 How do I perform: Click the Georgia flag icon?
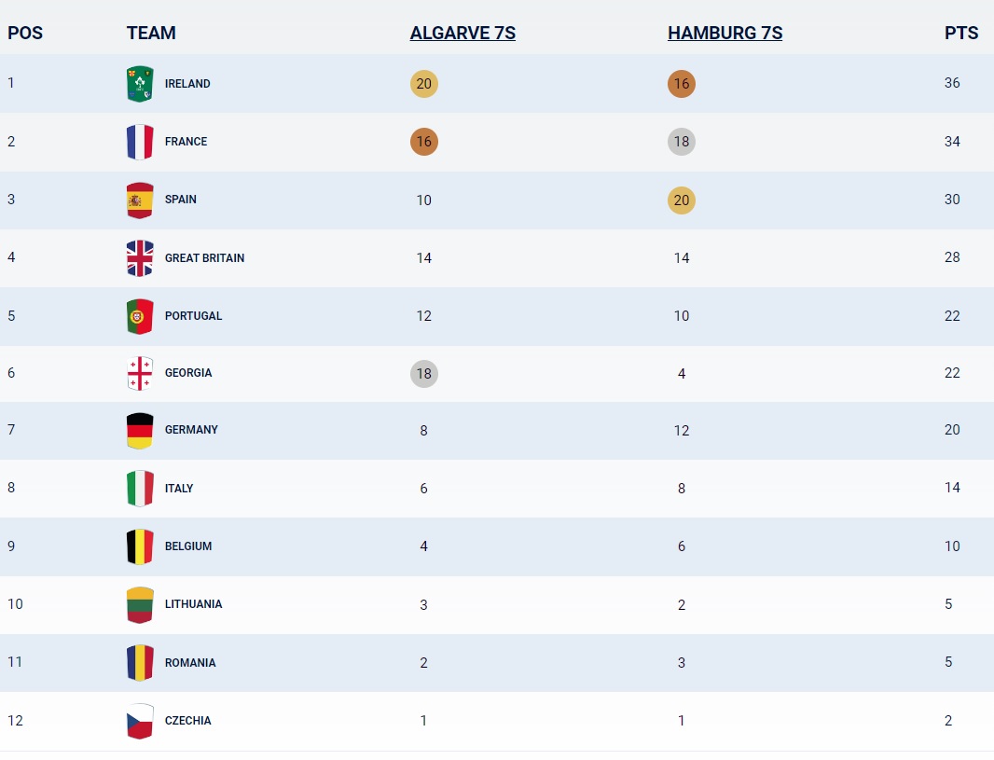(x=140, y=373)
